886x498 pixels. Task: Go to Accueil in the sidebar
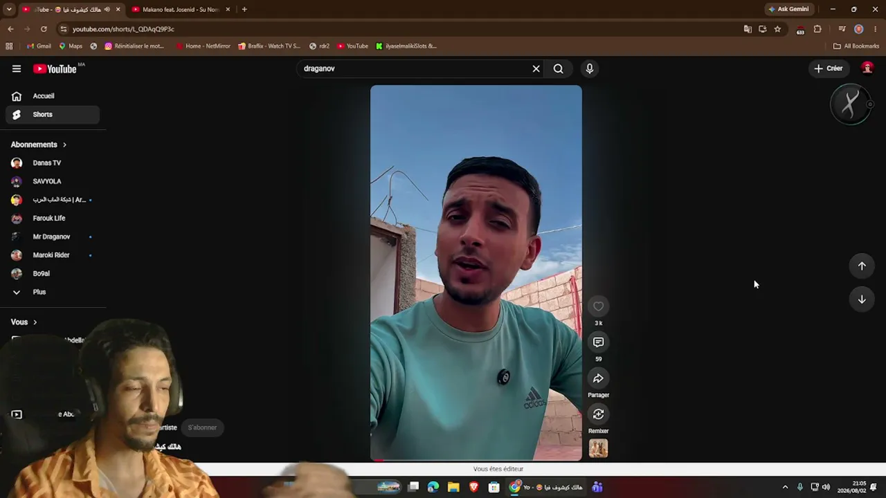[53, 96]
